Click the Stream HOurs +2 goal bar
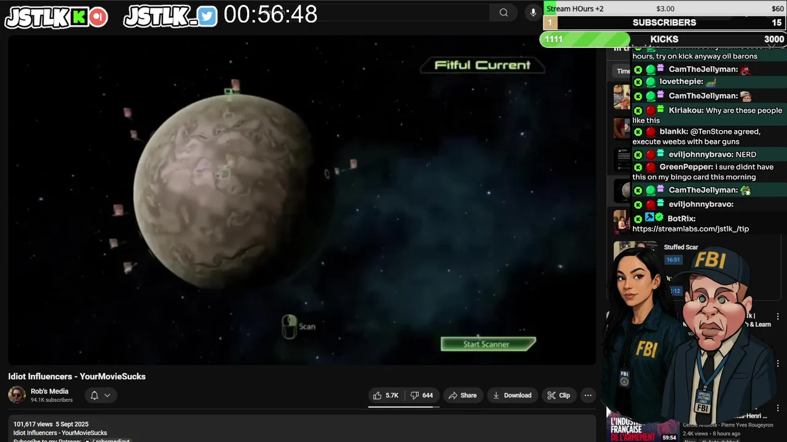787x442 pixels. (665, 9)
